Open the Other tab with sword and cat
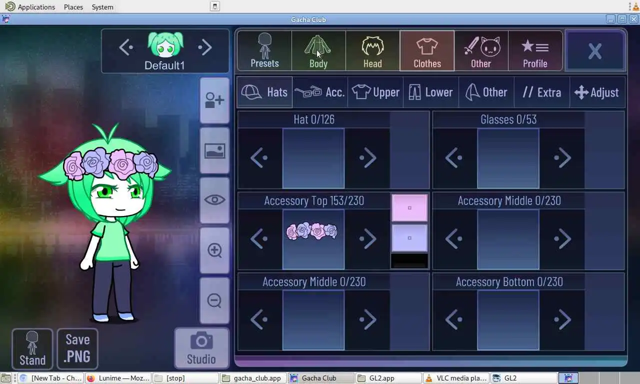640x384 pixels. 481,51
